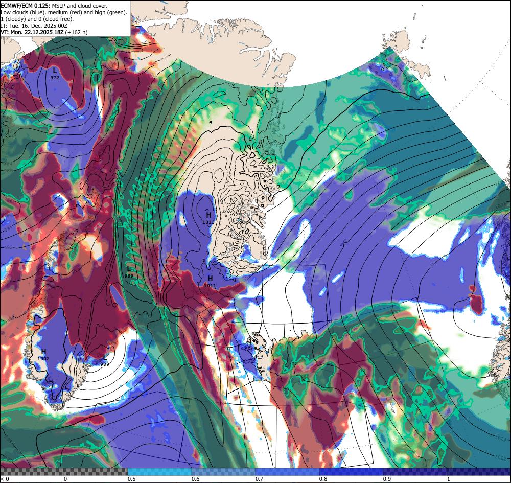Select the gray checkered cloud-free legend segment
Screen dimensions: 511x483
pyautogui.click(x=64, y=472)
